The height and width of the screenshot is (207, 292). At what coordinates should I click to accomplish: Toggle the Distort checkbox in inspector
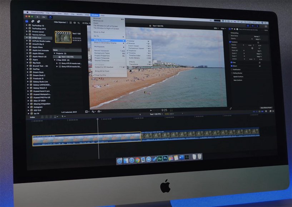pos(232,66)
